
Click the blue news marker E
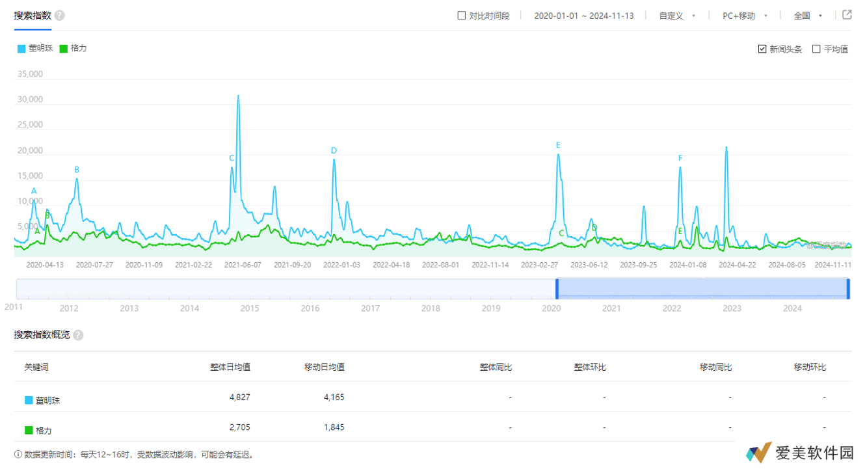pos(558,146)
